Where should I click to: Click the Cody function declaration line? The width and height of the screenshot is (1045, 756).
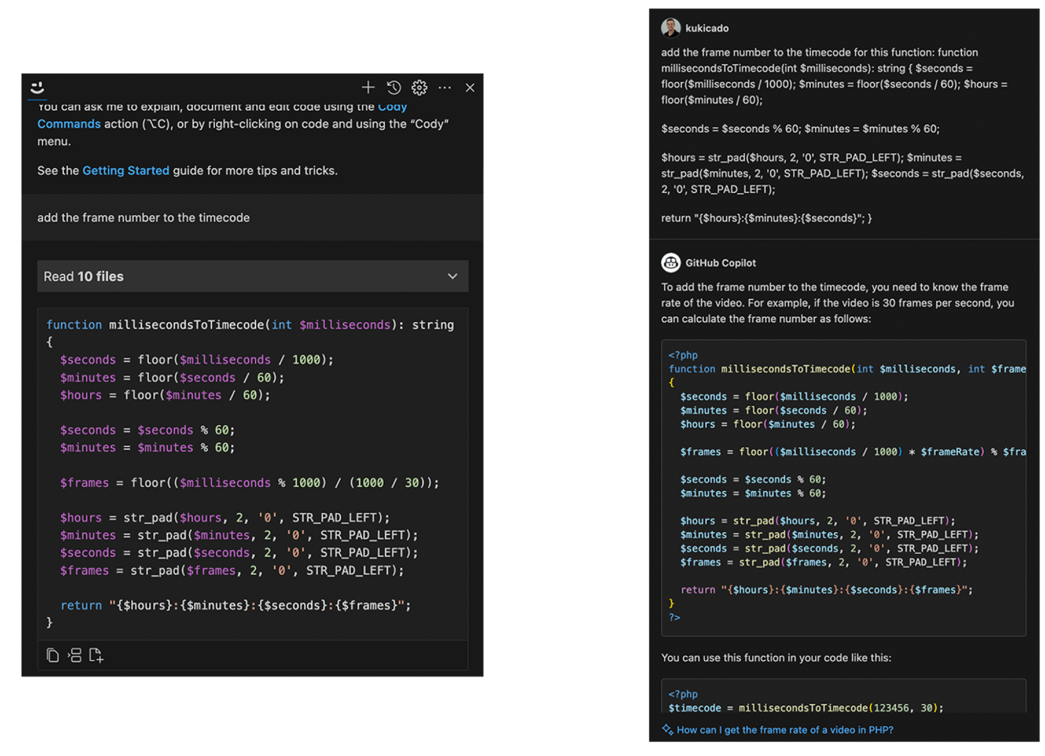250,325
